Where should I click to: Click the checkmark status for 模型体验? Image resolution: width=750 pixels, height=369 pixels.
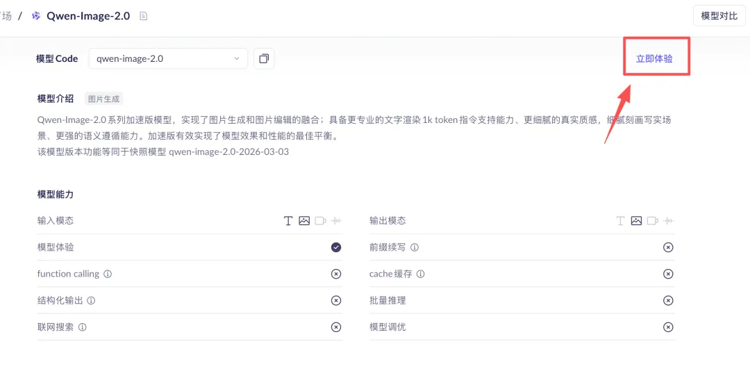[336, 247]
